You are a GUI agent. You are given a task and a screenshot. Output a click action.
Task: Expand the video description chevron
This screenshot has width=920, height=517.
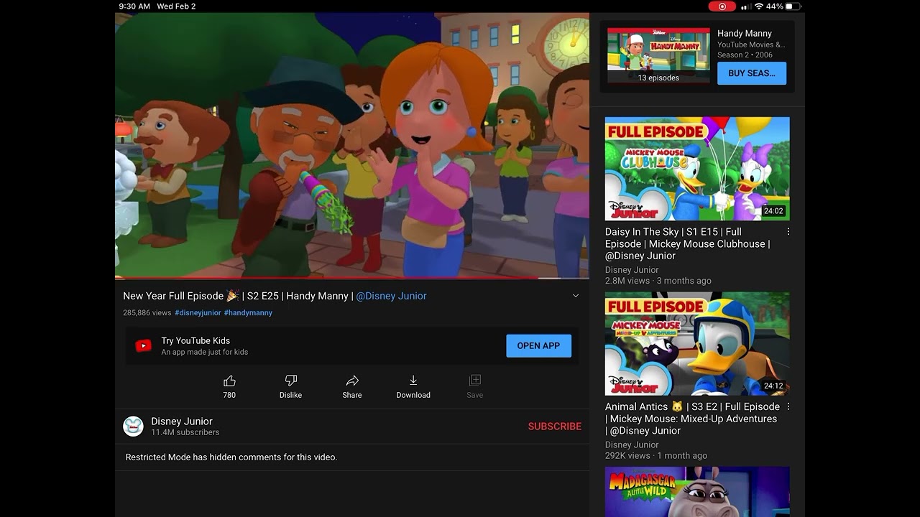[x=575, y=296]
